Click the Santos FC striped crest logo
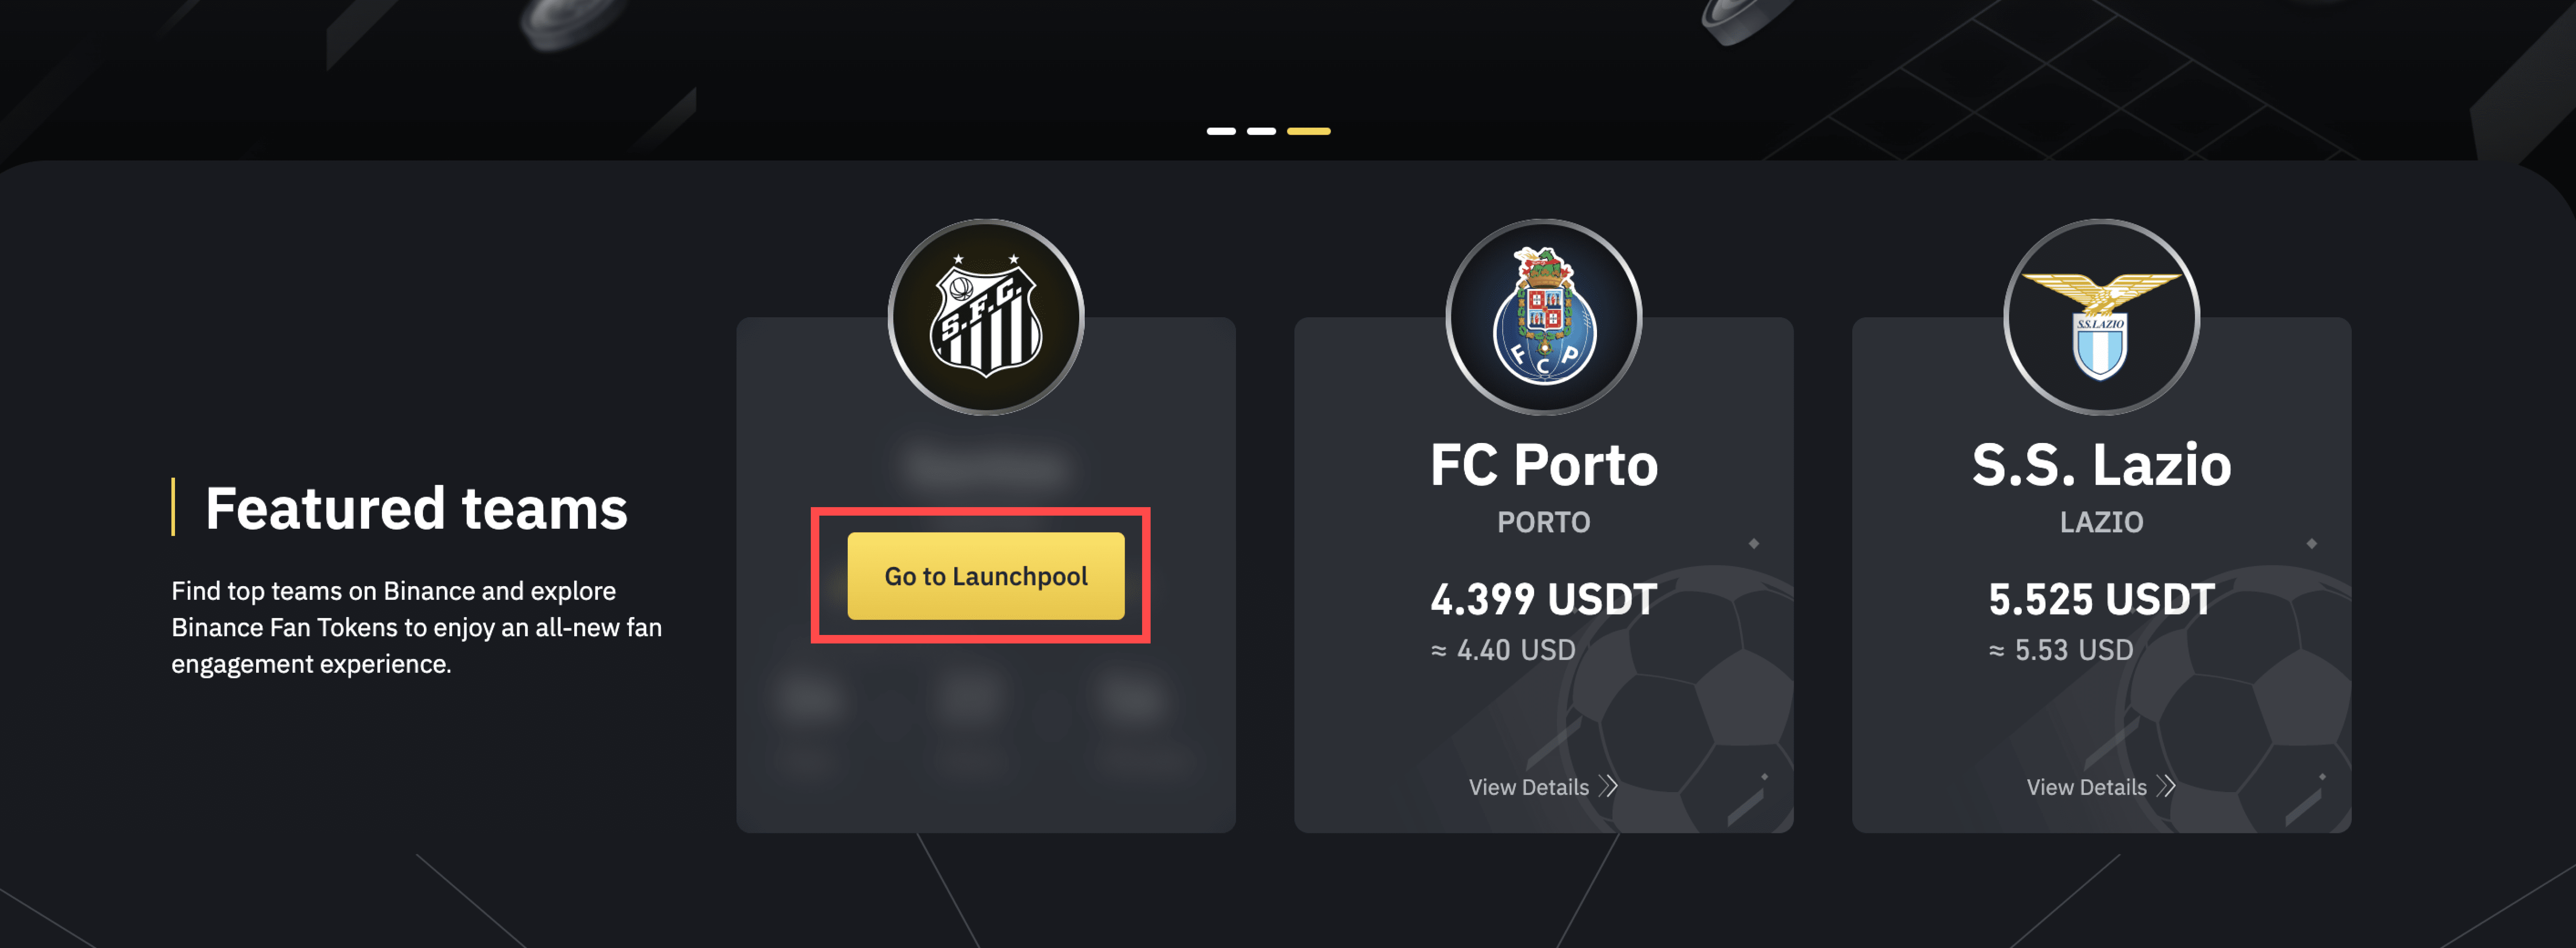The height and width of the screenshot is (948, 2576). click(x=986, y=317)
